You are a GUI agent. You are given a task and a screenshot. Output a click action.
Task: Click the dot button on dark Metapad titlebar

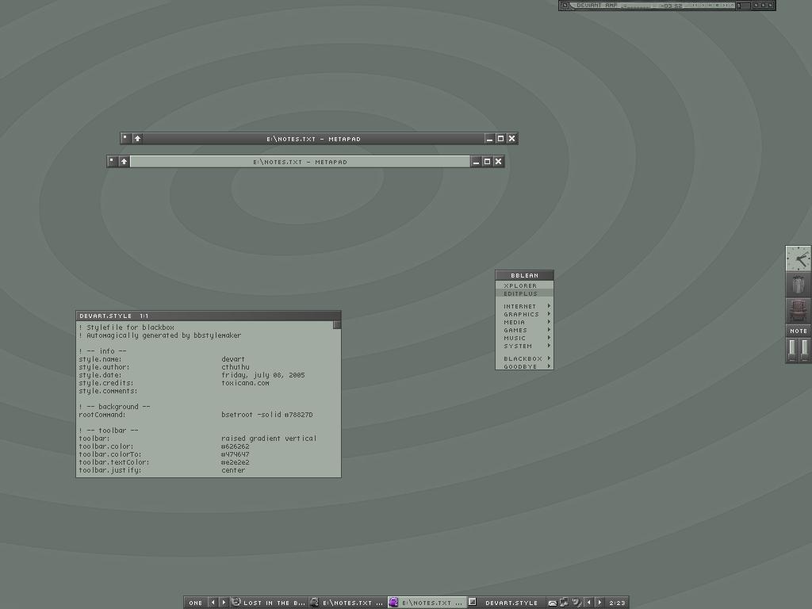pyautogui.click(x=124, y=138)
